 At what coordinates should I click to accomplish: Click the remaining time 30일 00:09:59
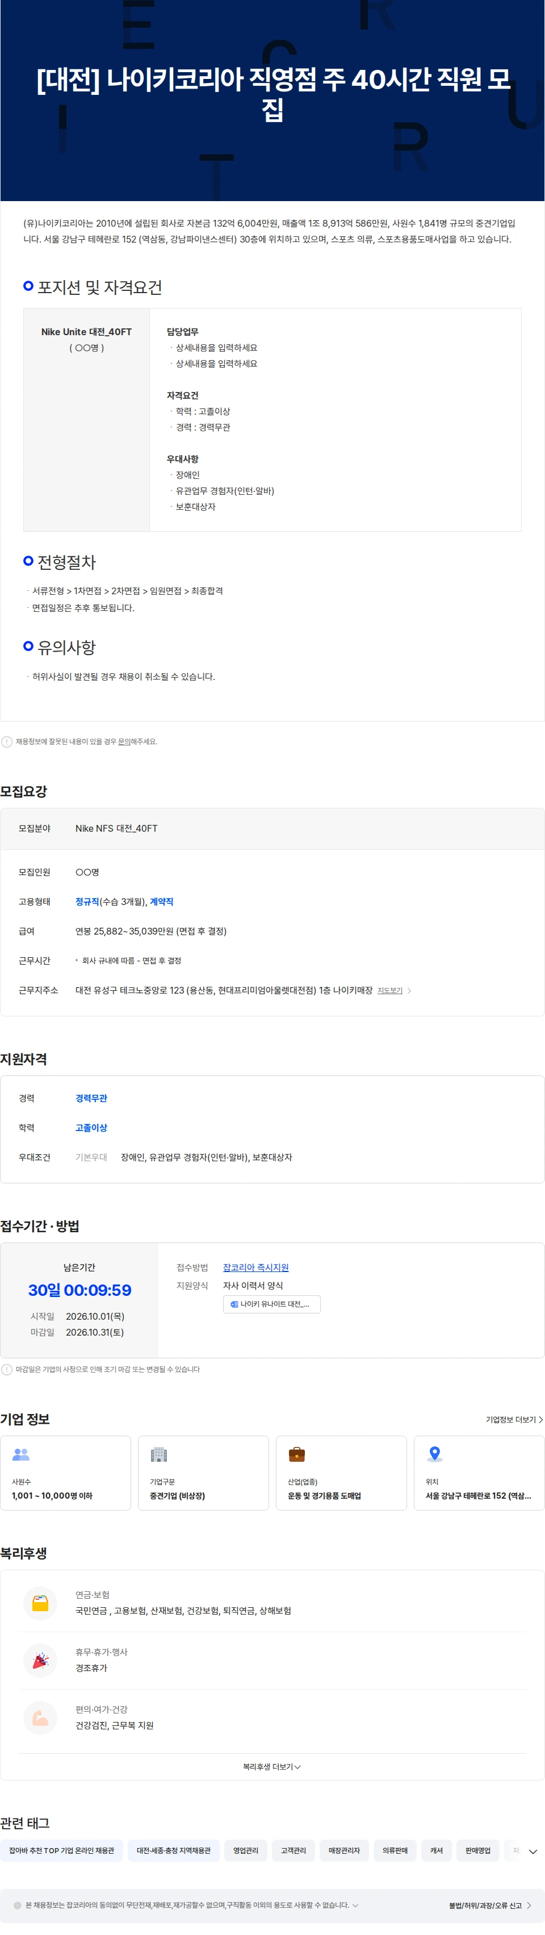click(x=79, y=1290)
